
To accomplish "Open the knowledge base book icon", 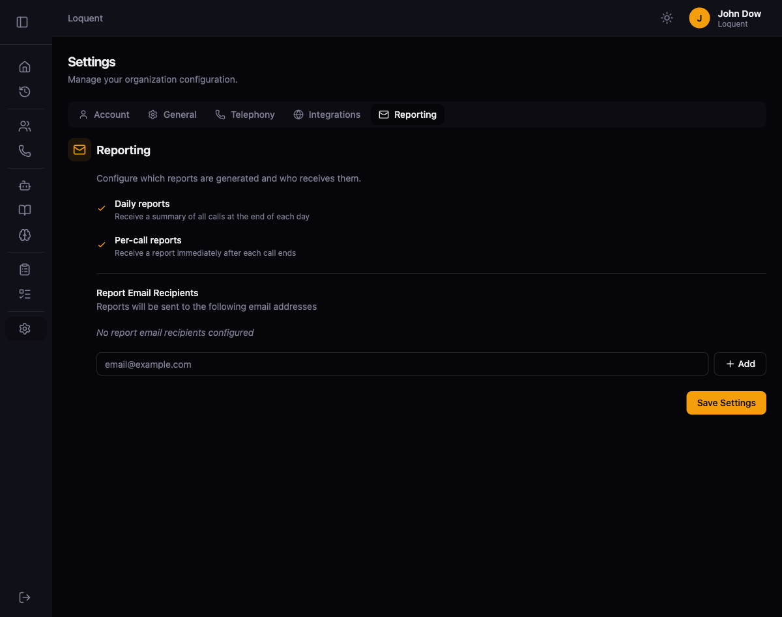I will coord(25,210).
